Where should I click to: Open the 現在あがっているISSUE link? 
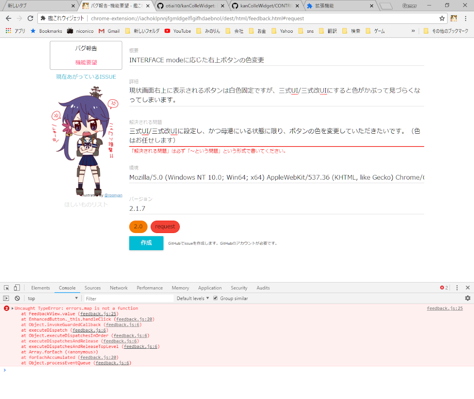coord(86,77)
